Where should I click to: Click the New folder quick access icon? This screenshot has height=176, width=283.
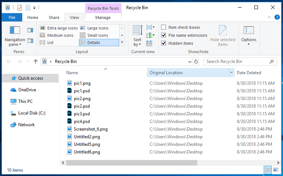[x=28, y=8]
